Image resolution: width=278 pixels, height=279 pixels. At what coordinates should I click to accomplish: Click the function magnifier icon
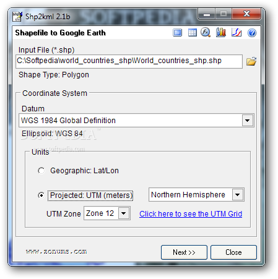click(206, 32)
